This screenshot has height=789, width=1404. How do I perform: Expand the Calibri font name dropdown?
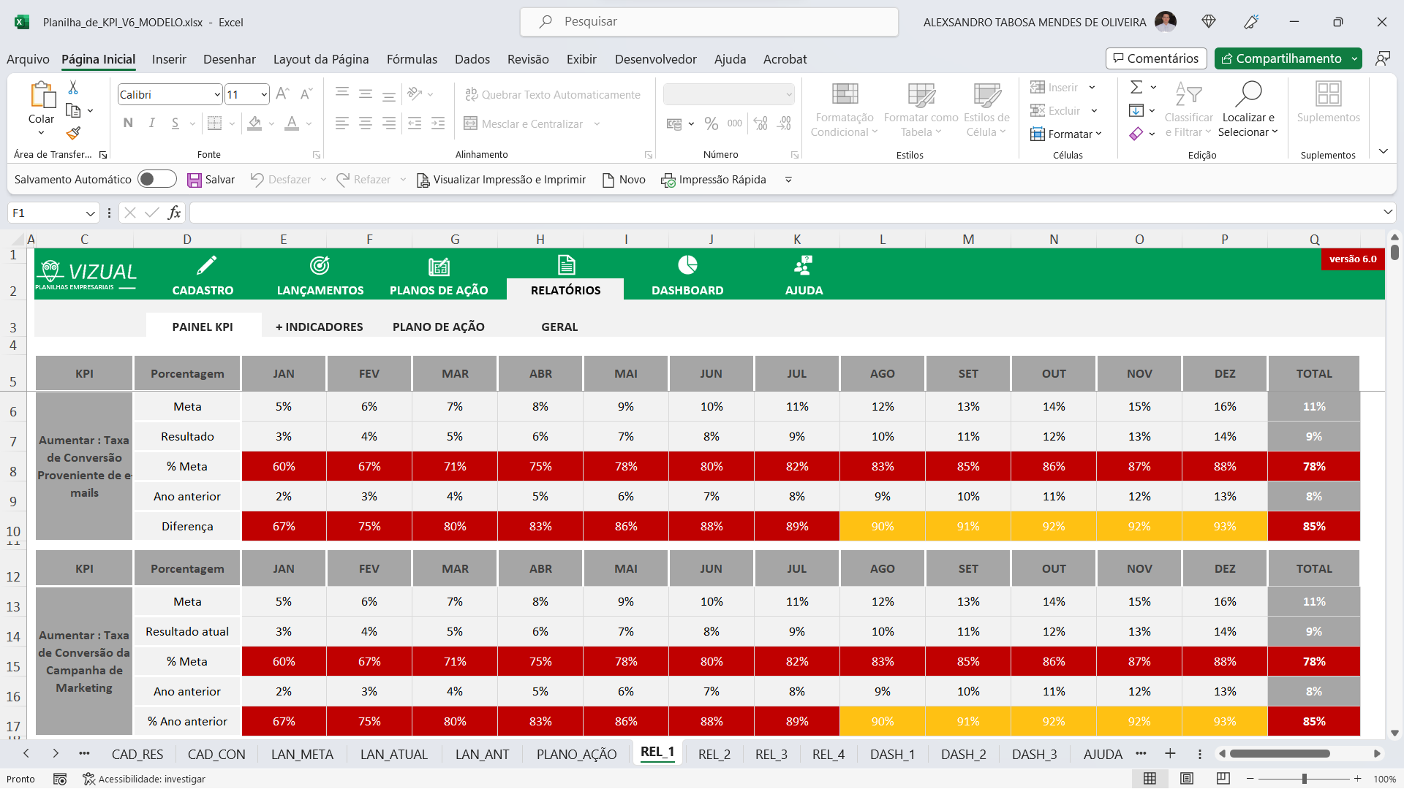(216, 94)
